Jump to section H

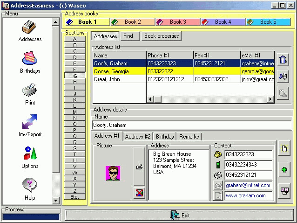coord(75,82)
